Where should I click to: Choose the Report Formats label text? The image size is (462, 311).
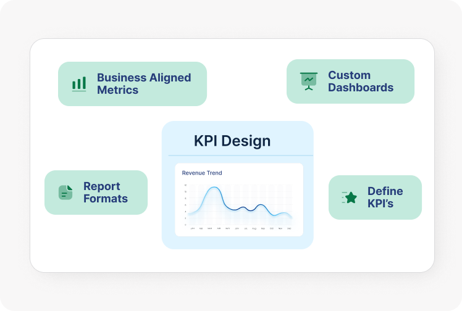point(106,193)
